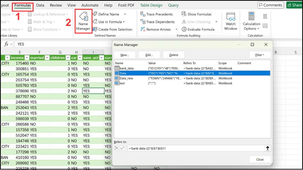Open the Table Design tab
The width and height of the screenshot is (303, 170).
[x=151, y=5]
